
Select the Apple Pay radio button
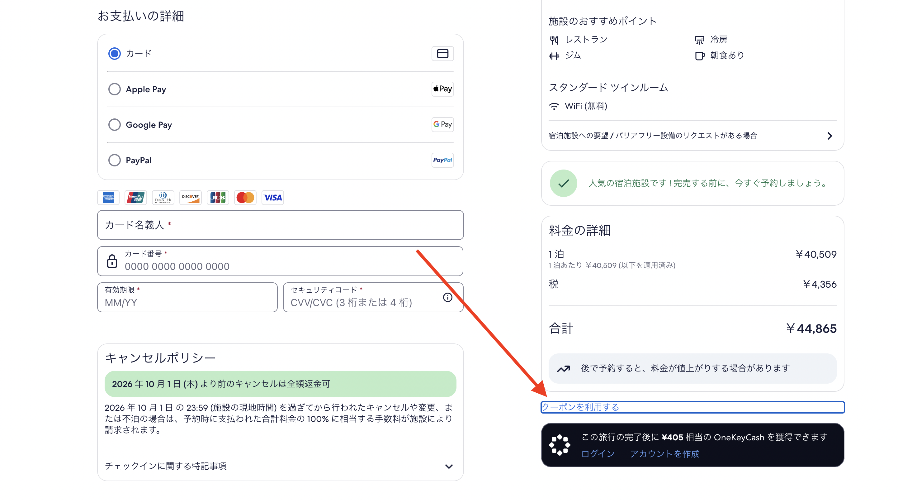(114, 89)
